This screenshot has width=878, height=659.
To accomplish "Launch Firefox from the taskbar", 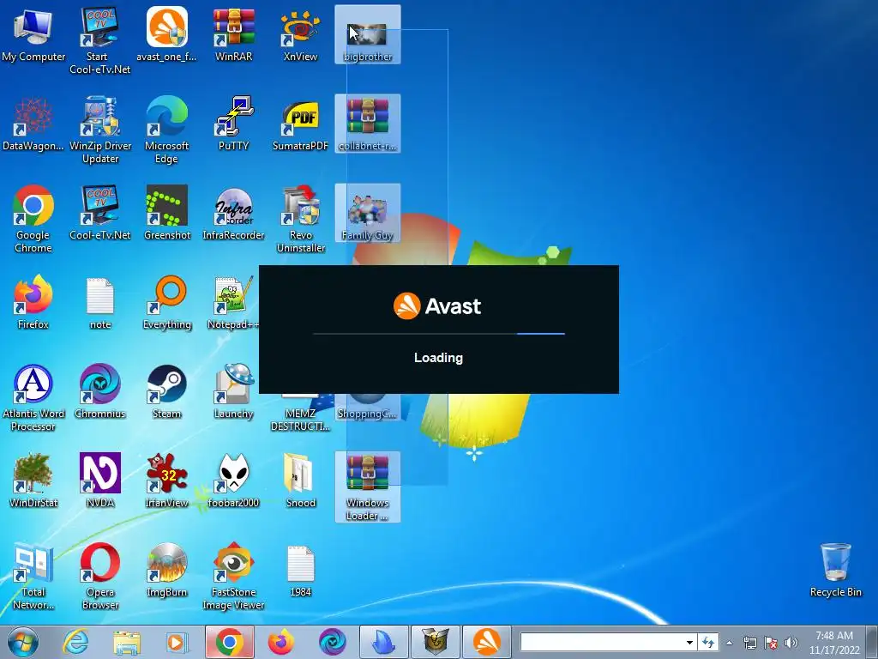I will coord(281,643).
